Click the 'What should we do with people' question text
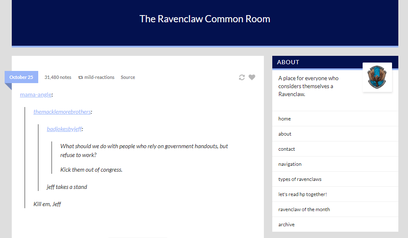The width and height of the screenshot is (408, 238). click(x=144, y=150)
